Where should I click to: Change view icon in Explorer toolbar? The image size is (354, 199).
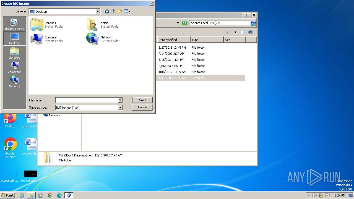(x=228, y=32)
